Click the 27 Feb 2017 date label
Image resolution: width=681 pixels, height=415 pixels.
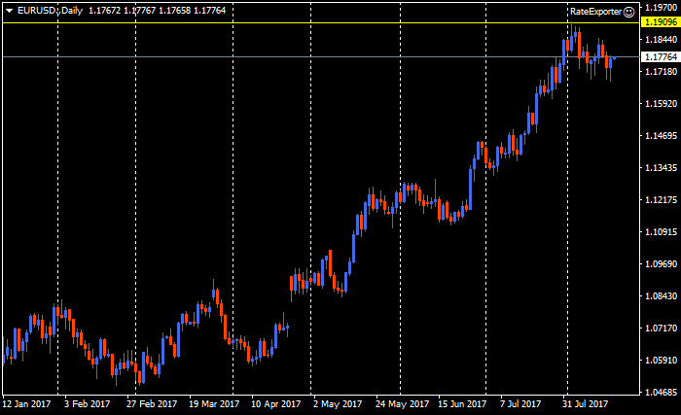pos(152,404)
